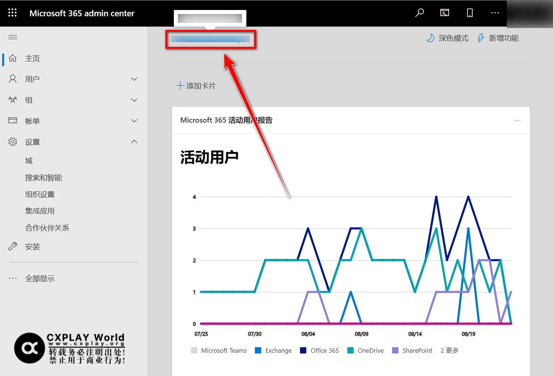This screenshot has width=553, height=376.
Task: Expand the 帐单 chevron
Action: pos(134,121)
